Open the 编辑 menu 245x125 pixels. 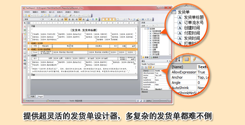[36, 12]
